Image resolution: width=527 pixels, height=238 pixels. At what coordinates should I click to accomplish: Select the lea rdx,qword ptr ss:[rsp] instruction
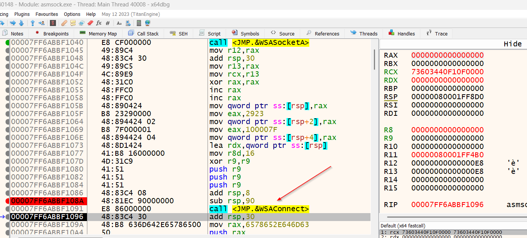pyautogui.click(x=268, y=145)
